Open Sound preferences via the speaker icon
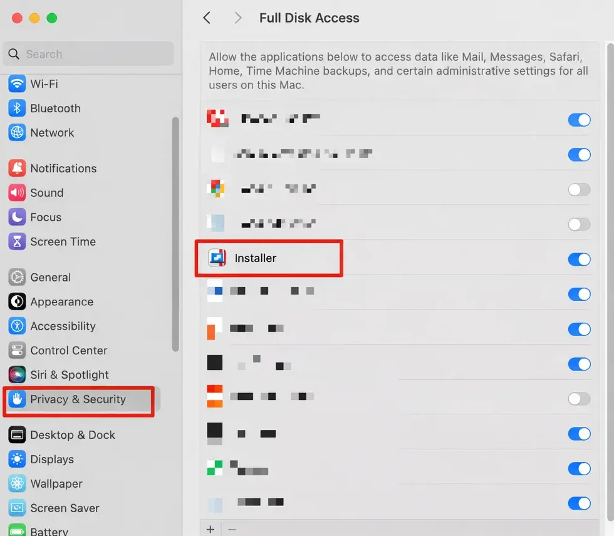 (17, 192)
